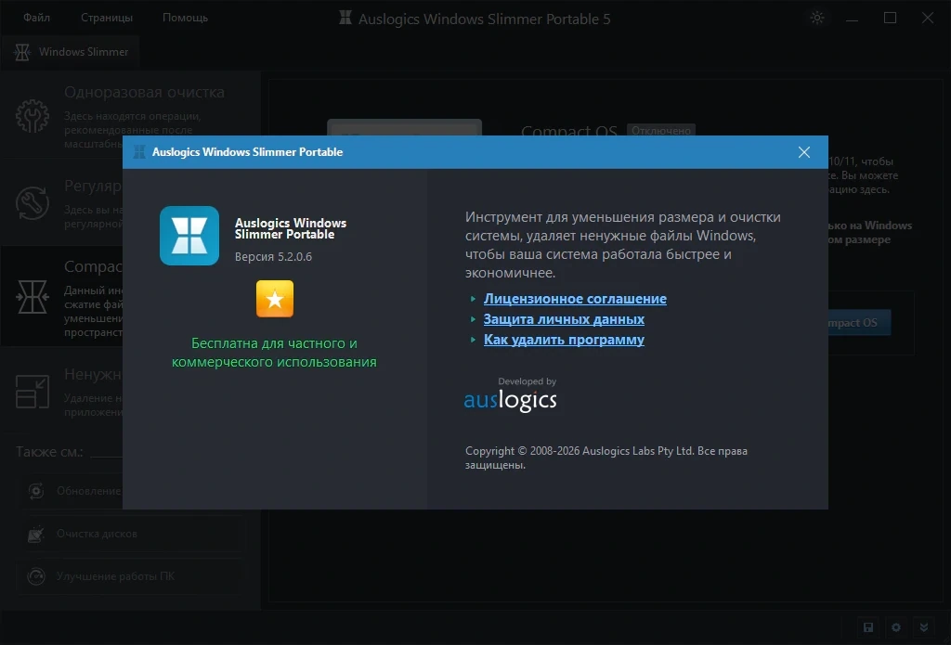Viewport: 951px width, 645px height.
Task: Select the Одноразовая очистка heading
Action: (x=144, y=92)
